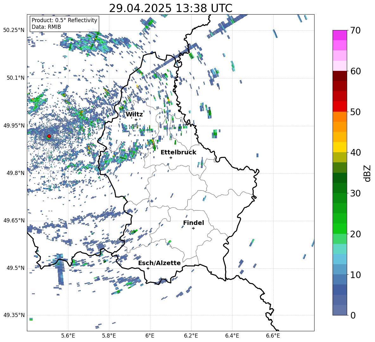Click the 6.2°E longitude label

191,336
